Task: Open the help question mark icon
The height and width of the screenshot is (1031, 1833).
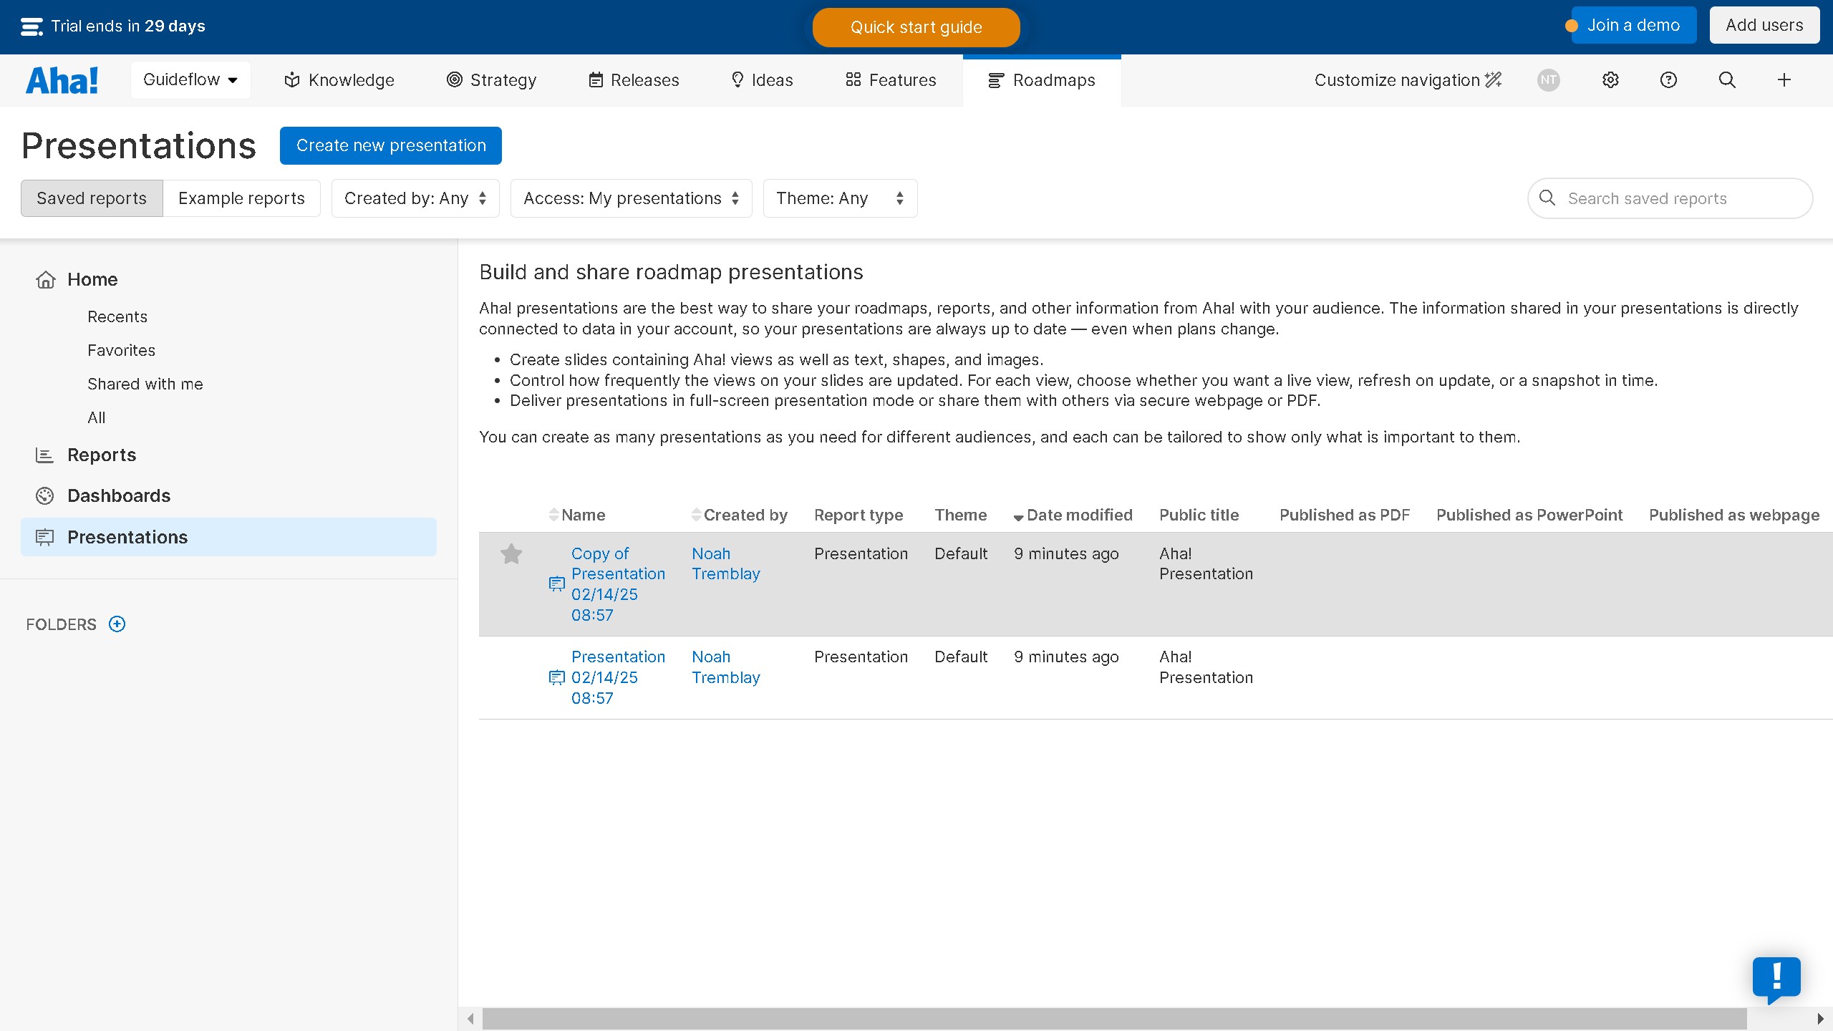Action: (1668, 80)
